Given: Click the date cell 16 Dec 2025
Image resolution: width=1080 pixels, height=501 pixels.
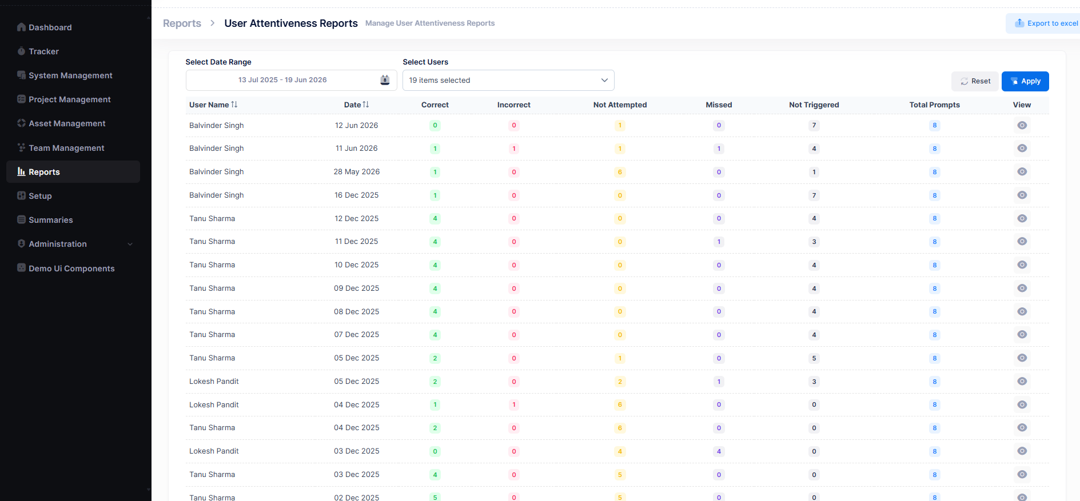Looking at the screenshot, I should point(357,195).
